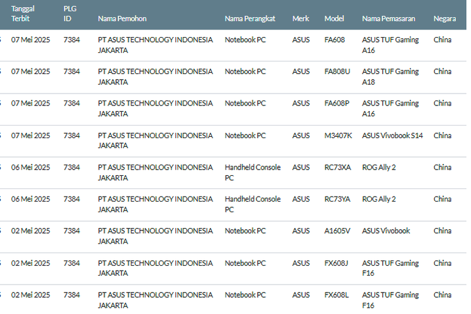The height and width of the screenshot is (314, 471).
Task: Click ASUS TUF Gaming A16 in FA608P row
Action: coord(390,109)
